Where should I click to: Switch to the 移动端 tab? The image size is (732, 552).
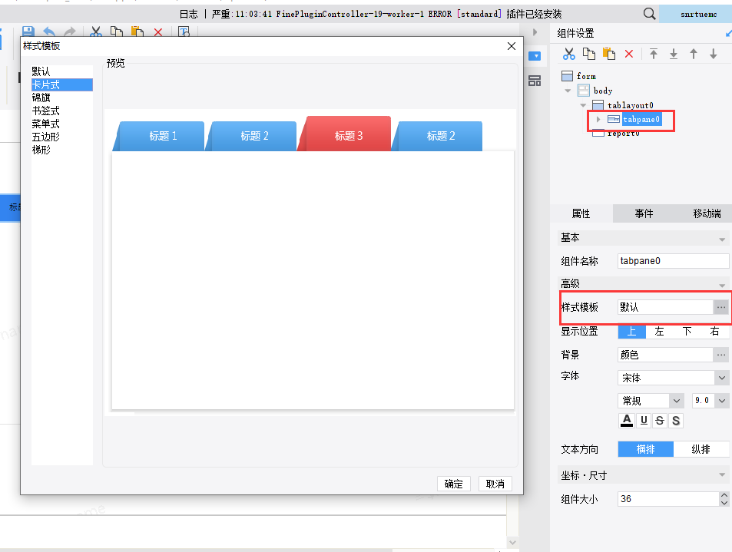pyautogui.click(x=707, y=213)
